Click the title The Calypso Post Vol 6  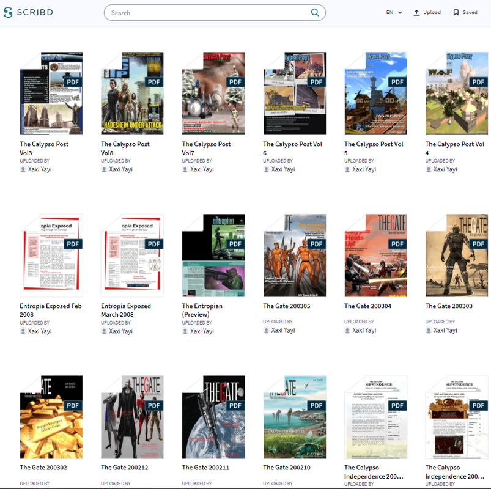tap(292, 149)
